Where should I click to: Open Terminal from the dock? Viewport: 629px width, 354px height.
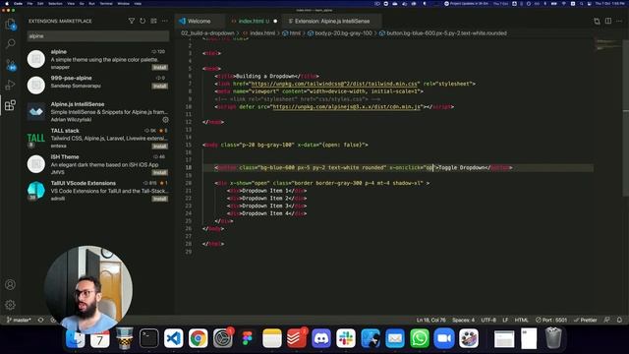click(148, 338)
